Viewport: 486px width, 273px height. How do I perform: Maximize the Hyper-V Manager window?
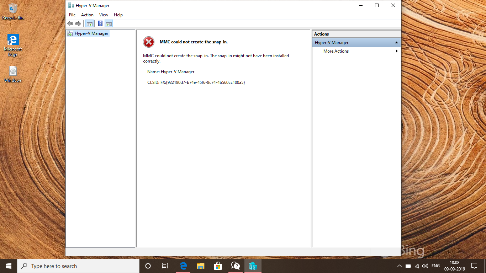click(x=377, y=5)
